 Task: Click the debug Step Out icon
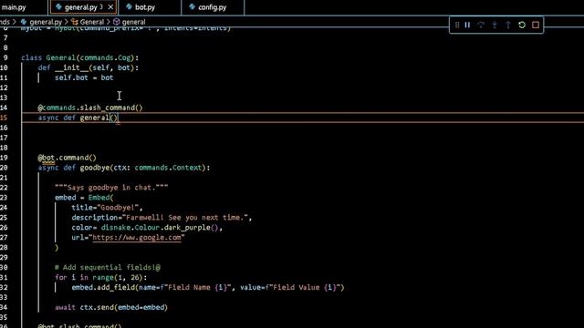(508, 25)
